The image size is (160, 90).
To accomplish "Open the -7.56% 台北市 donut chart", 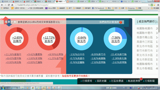I will point(115,39).
